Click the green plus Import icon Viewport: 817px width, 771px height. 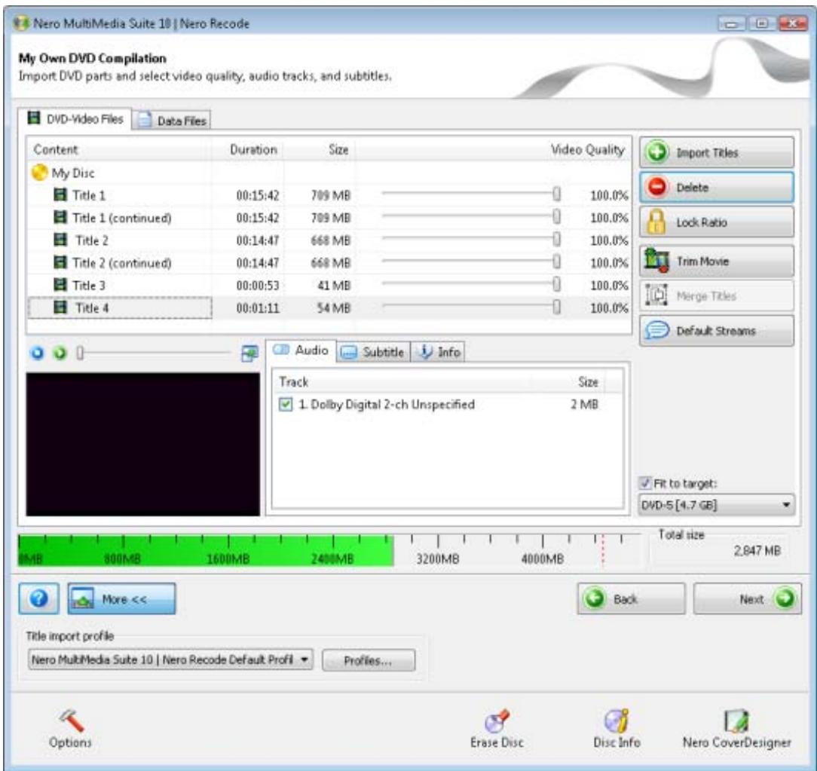pos(657,152)
